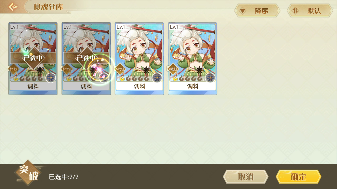This screenshot has width=337, height=189.
Task: Select the fourth 调料 card thumbnail
Action: [x=192, y=58]
